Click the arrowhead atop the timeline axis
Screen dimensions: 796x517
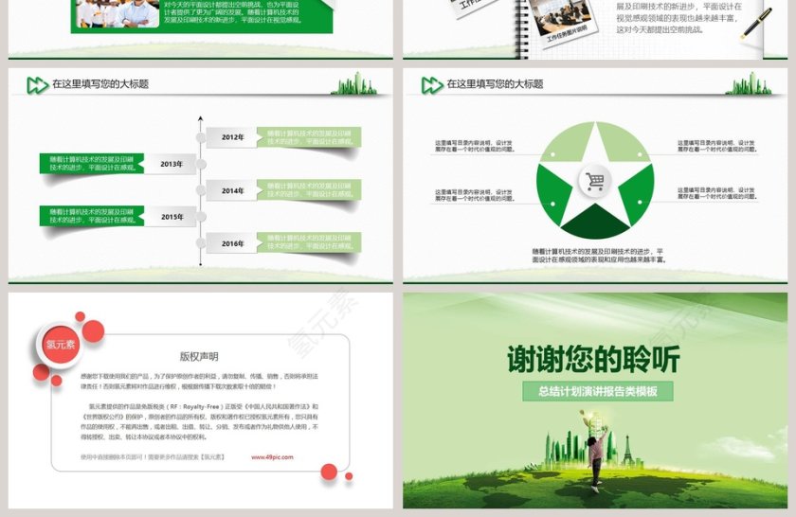tap(201, 118)
